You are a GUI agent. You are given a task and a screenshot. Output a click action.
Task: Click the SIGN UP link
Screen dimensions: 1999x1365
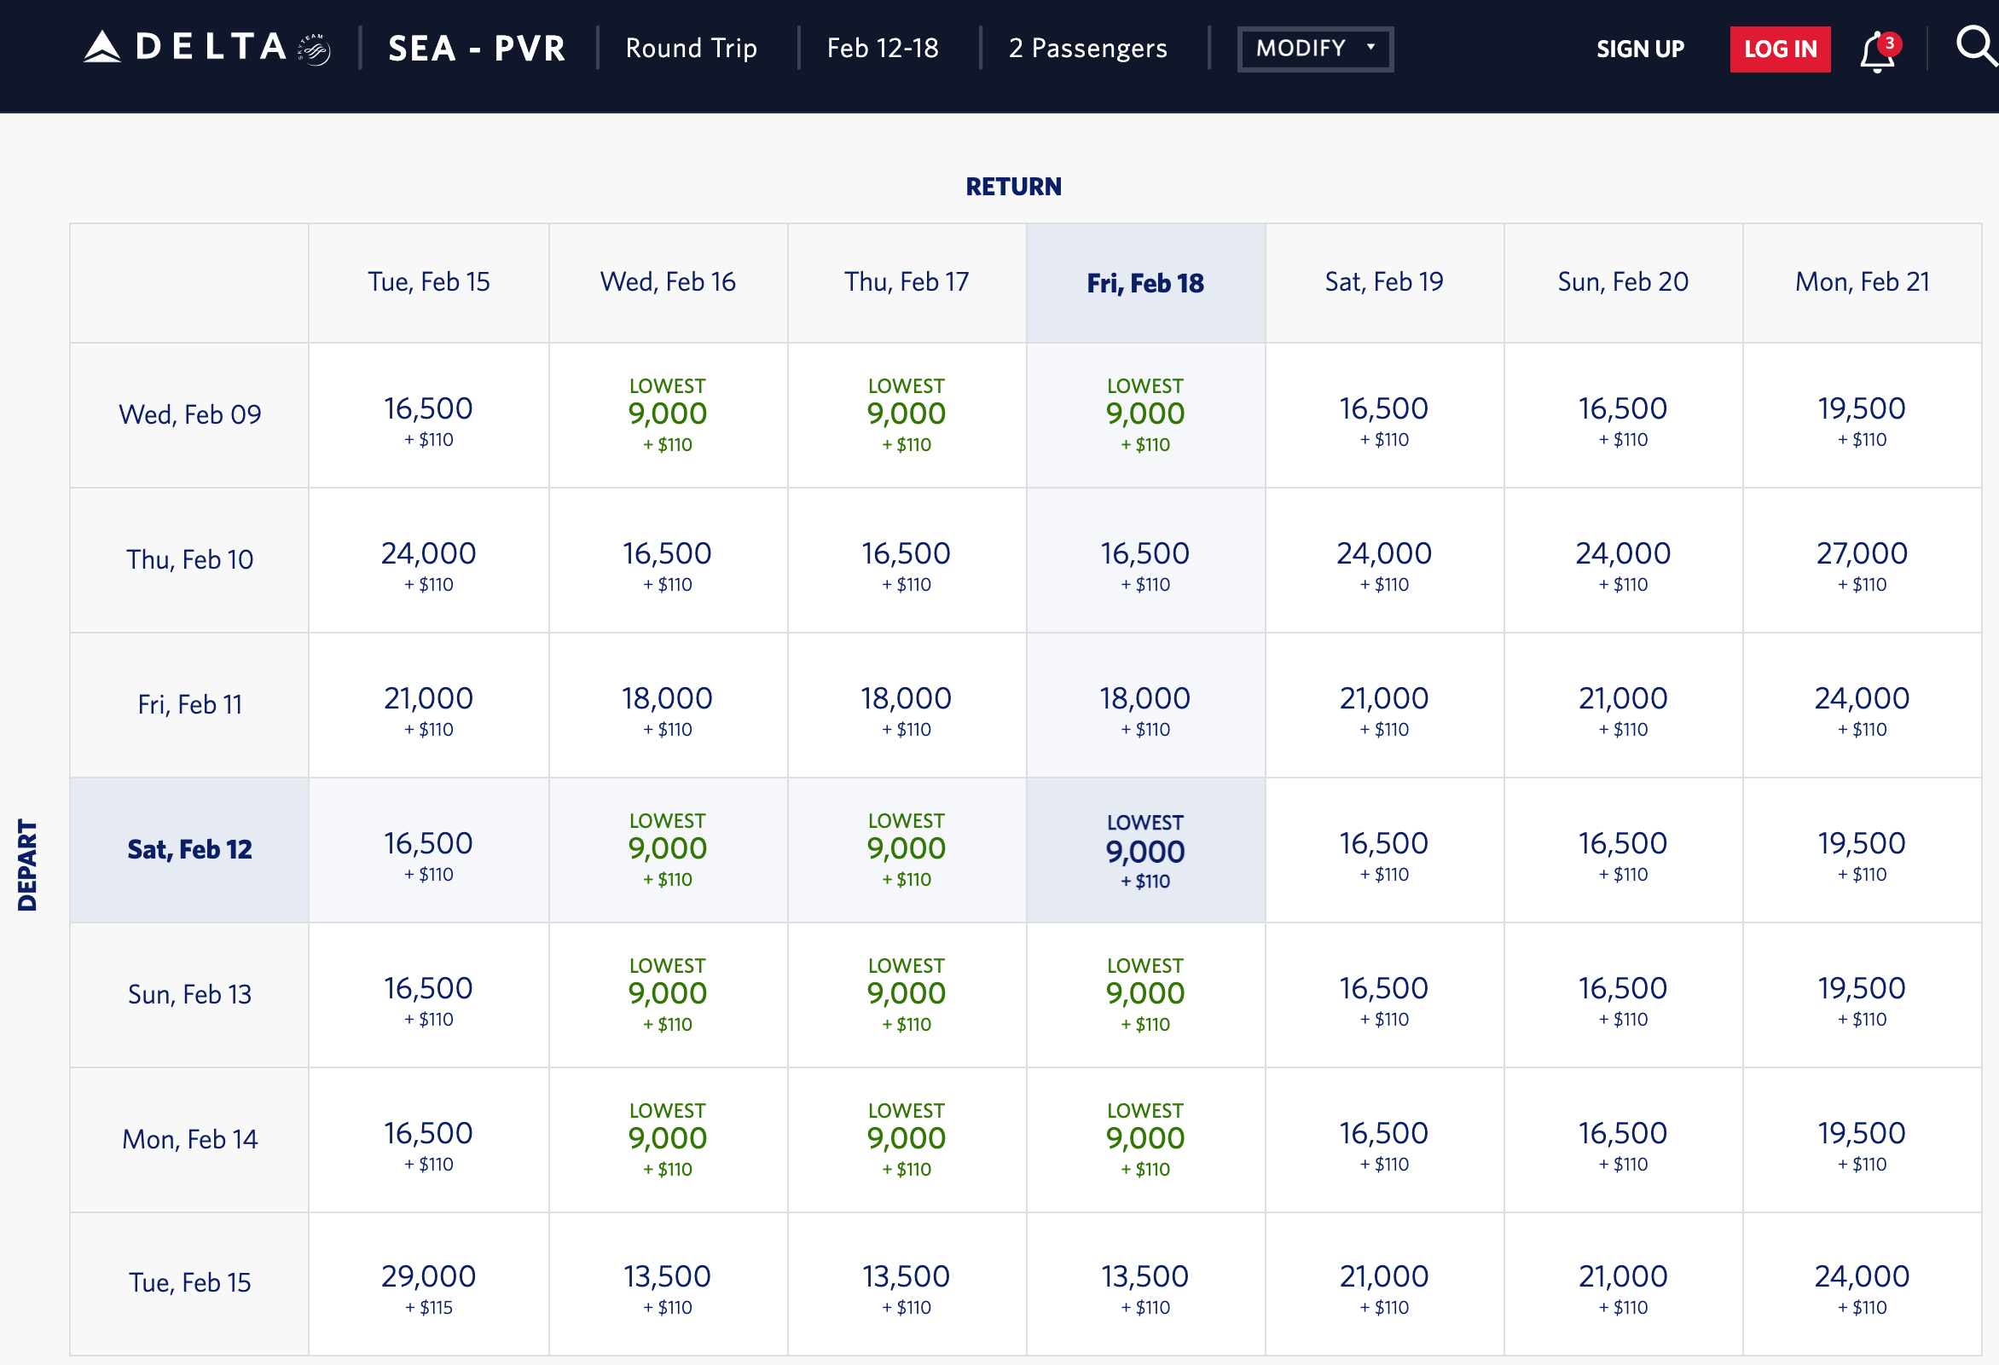pos(1639,49)
